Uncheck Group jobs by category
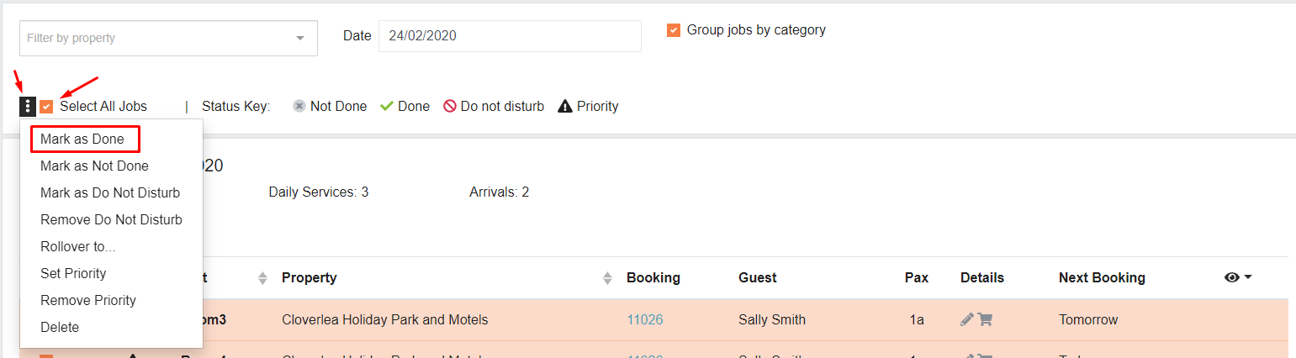 674,30
